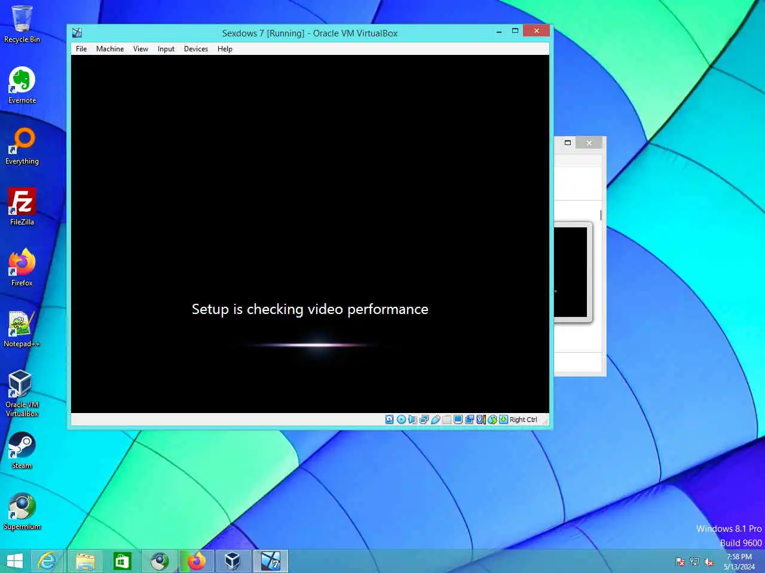Open the network tray icon
Screen dimensions: 765x573
[x=694, y=562]
